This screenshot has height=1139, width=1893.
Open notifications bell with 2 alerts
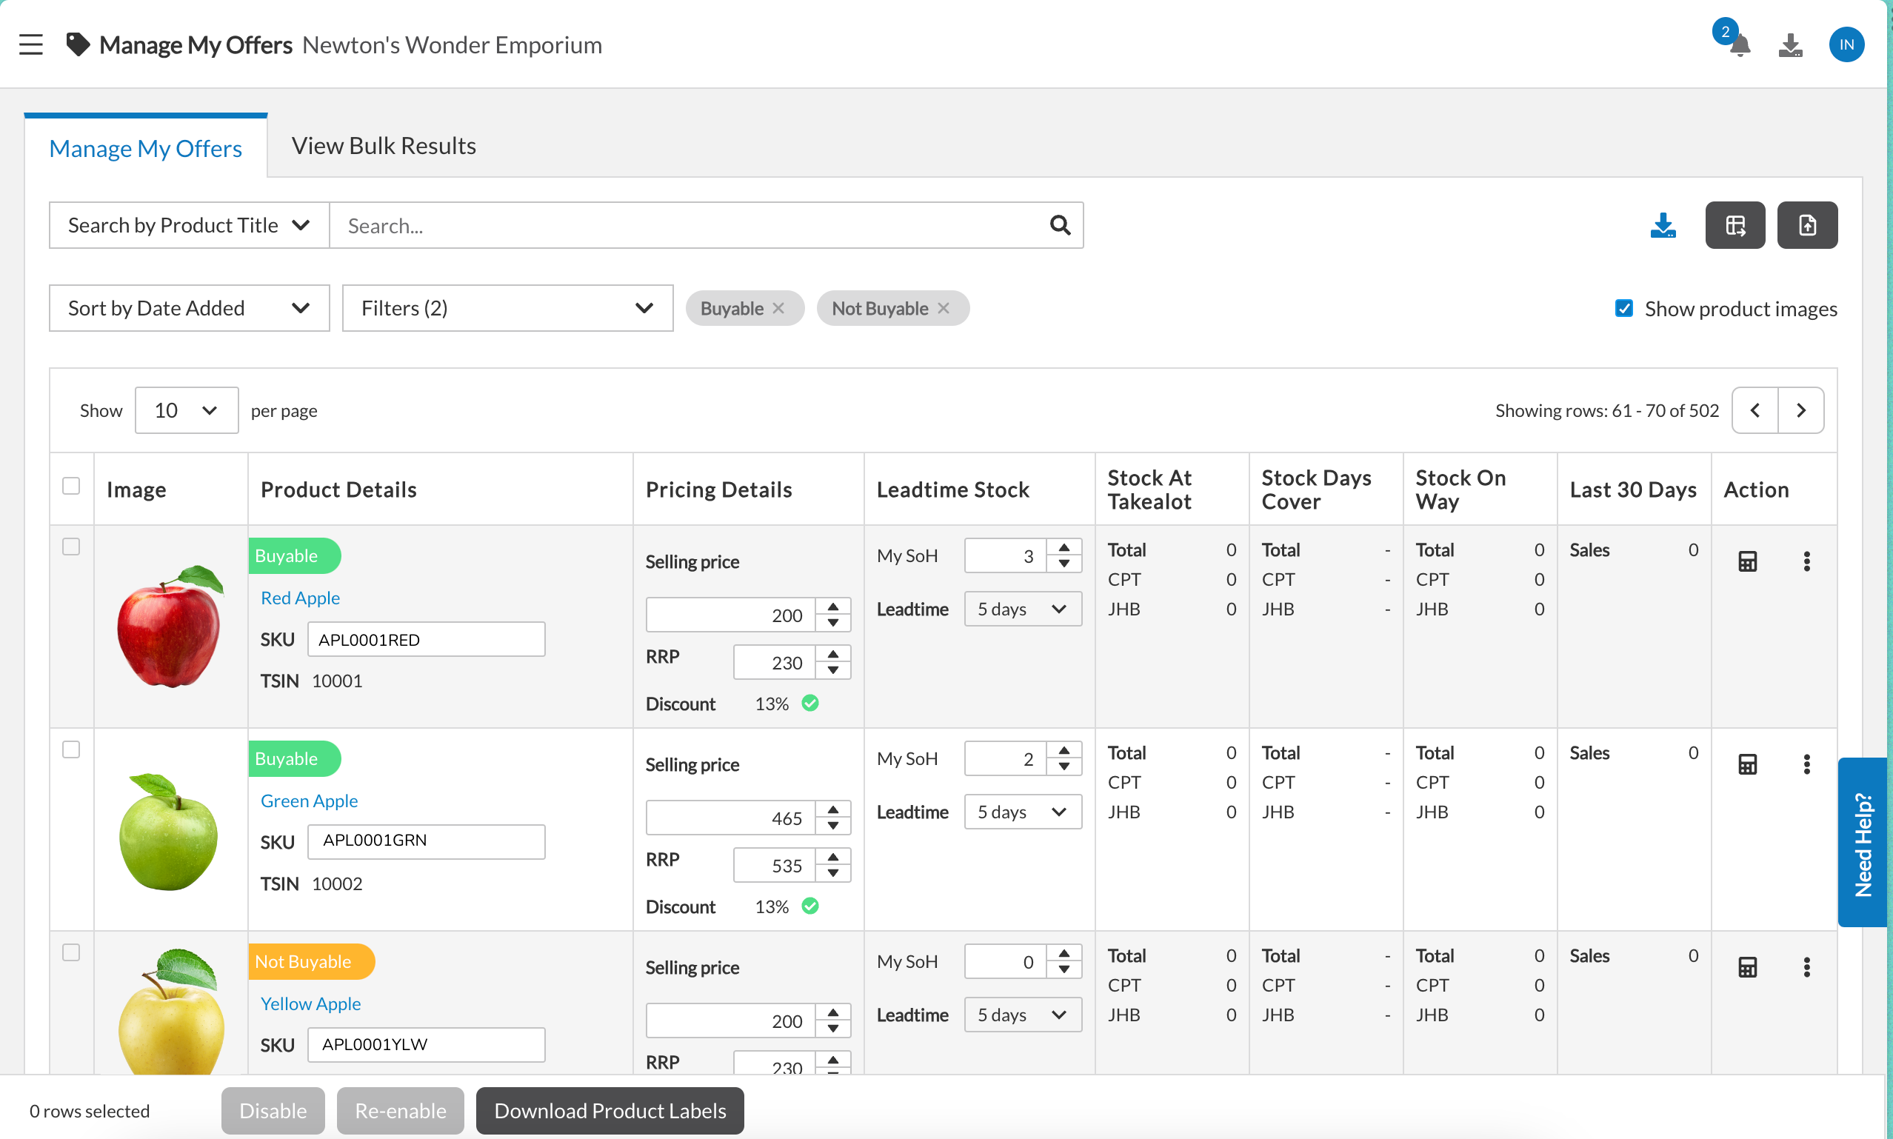(x=1739, y=44)
